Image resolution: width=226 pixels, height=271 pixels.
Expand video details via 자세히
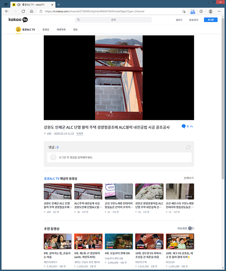point(79,134)
